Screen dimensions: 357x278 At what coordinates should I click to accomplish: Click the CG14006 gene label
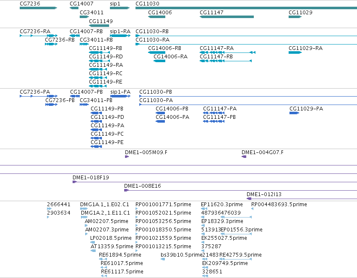(x=160, y=13)
